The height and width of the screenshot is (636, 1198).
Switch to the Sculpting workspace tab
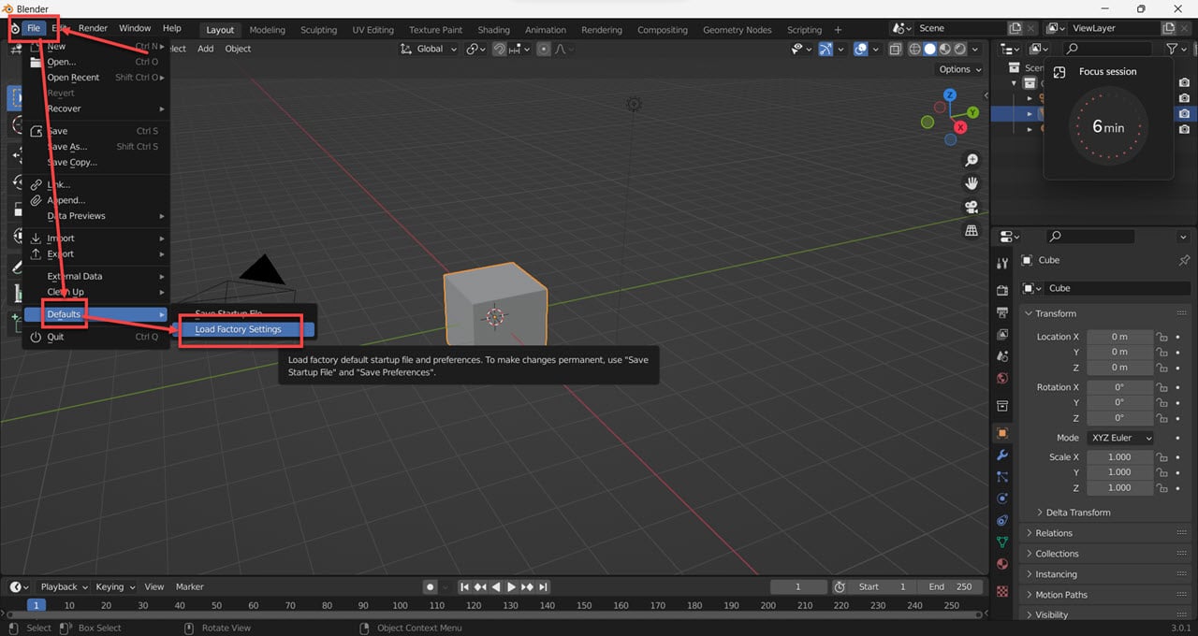click(318, 30)
